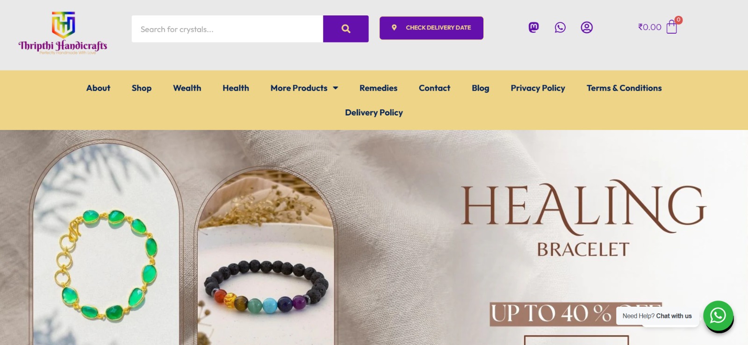Image resolution: width=748 pixels, height=345 pixels.
Task: Open the shopping cart bag icon
Action: click(672, 27)
